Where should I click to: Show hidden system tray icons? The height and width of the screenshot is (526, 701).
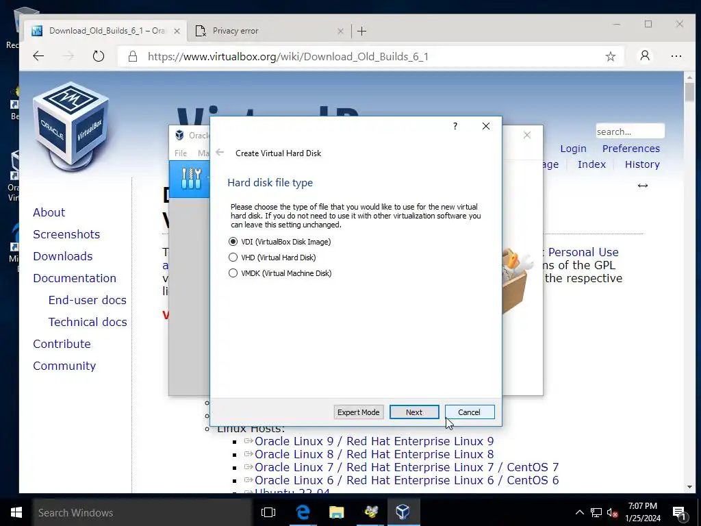[x=579, y=512]
